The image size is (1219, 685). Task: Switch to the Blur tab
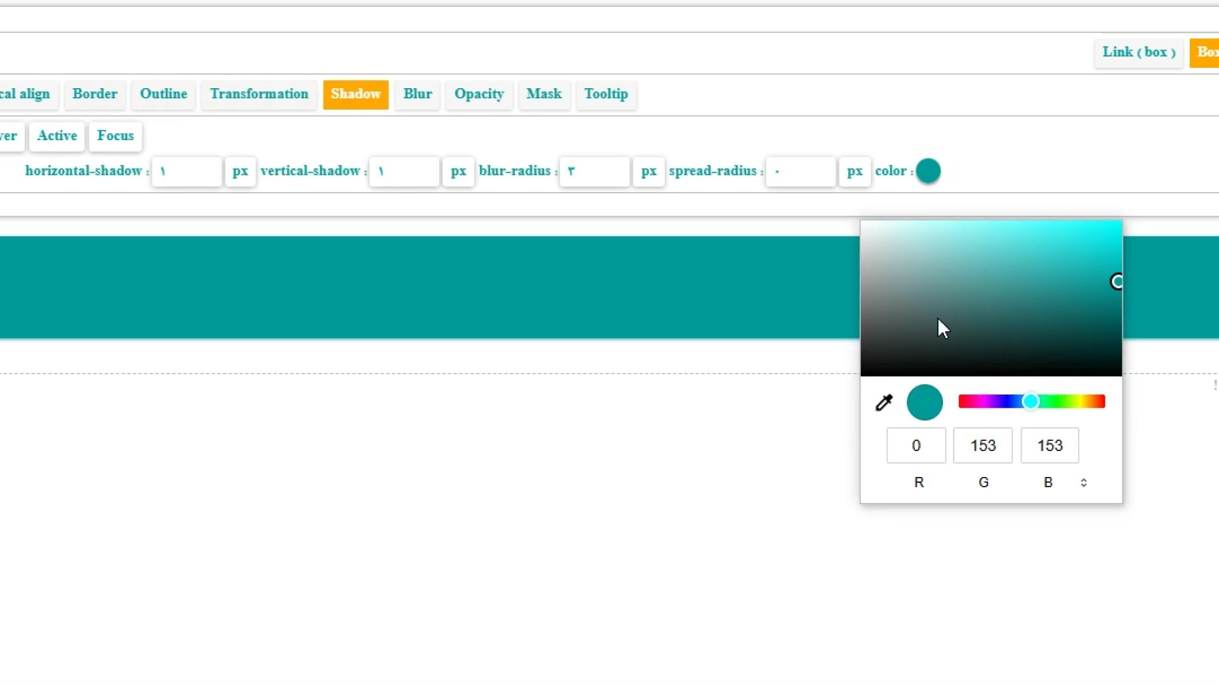click(x=417, y=95)
